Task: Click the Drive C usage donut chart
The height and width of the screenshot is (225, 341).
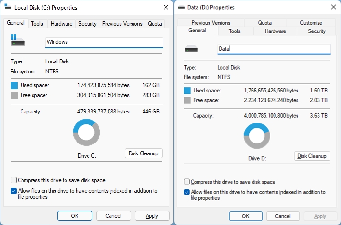Action: [87, 132]
